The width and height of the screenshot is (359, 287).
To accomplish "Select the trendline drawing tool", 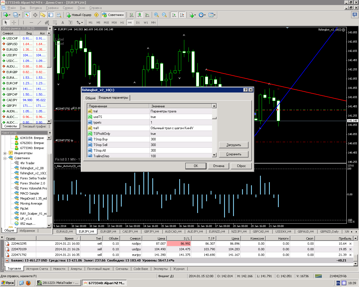I will 39,22.
